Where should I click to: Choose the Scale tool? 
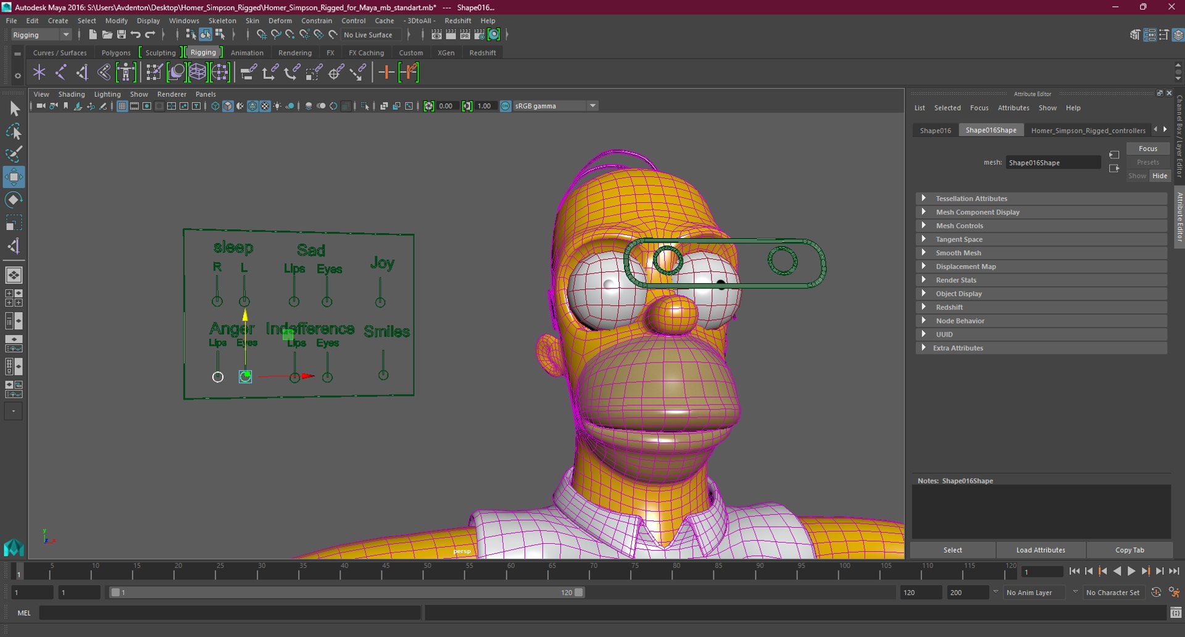pos(14,223)
